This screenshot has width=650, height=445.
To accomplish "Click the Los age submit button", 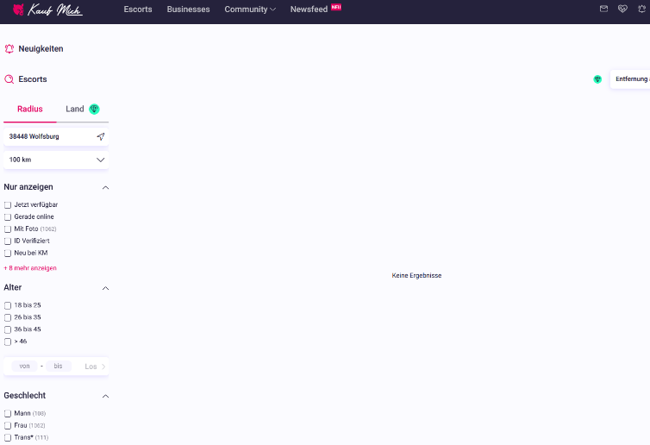I will pyautogui.click(x=95, y=367).
